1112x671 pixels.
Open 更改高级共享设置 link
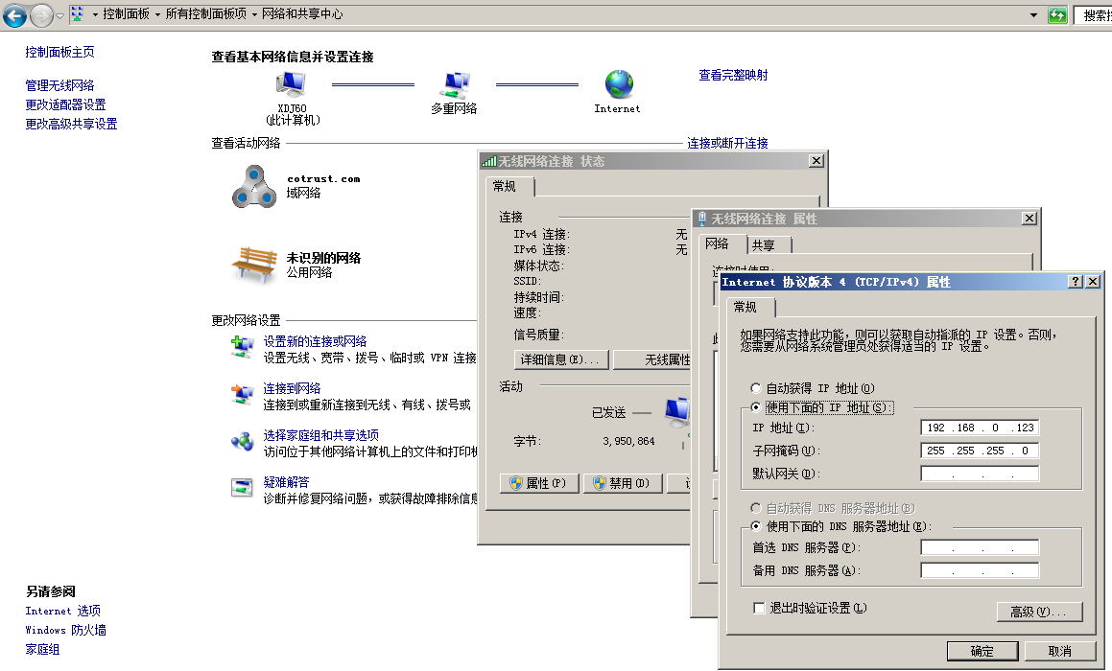click(x=71, y=124)
